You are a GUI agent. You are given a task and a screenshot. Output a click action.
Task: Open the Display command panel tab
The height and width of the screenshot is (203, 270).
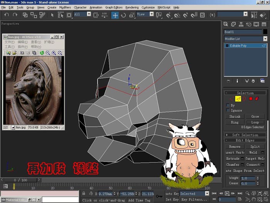coord(256,24)
